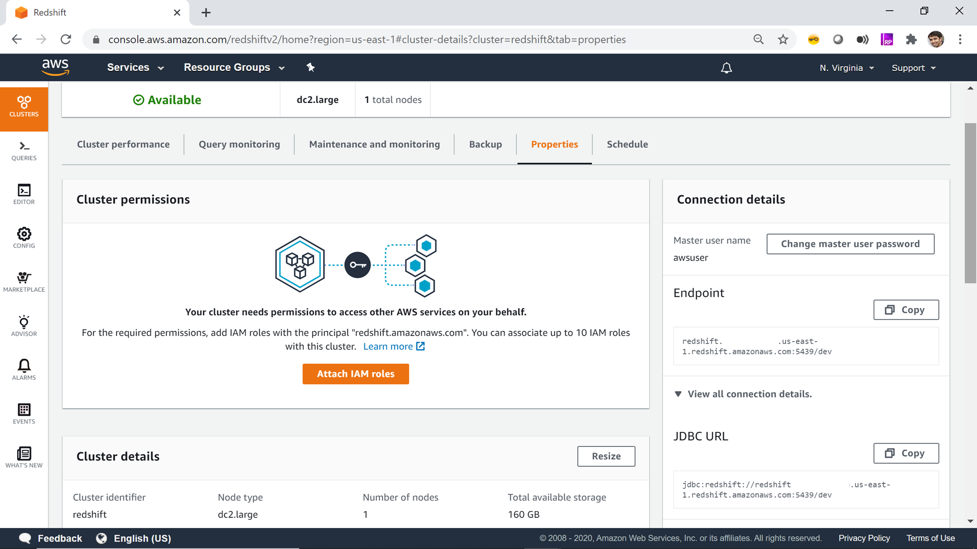Switch to the Backup tab

tap(485, 144)
